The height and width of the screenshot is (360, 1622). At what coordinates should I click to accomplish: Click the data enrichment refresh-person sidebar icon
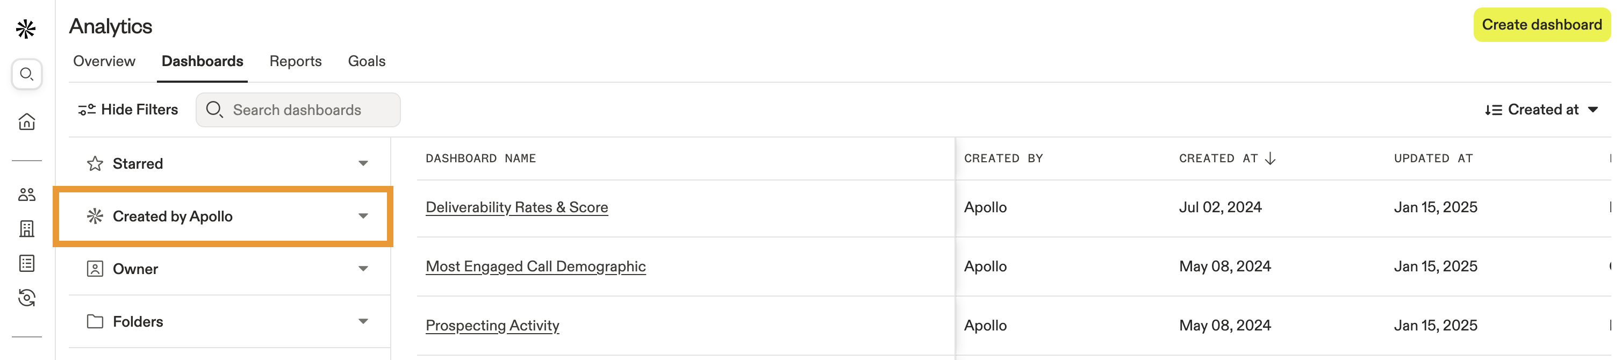tap(26, 298)
